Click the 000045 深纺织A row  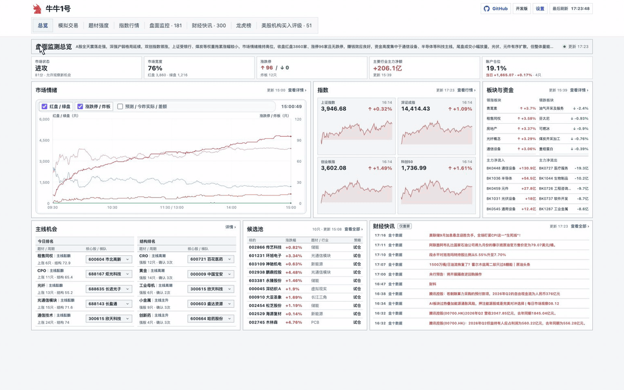tap(305, 289)
